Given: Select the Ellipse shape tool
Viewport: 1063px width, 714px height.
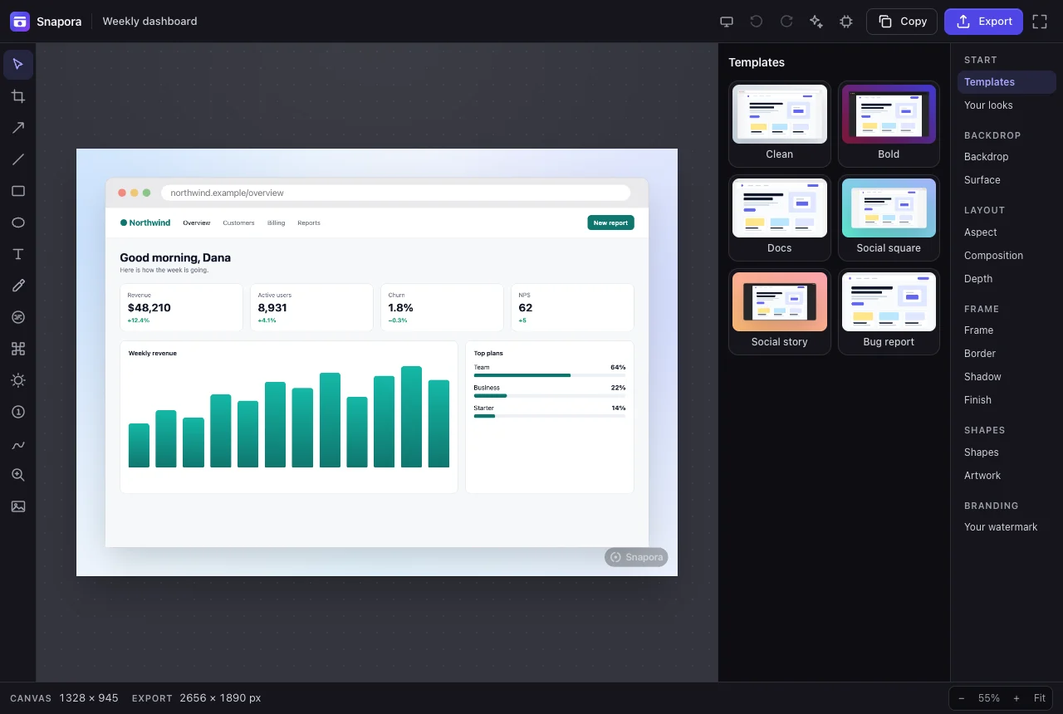Looking at the screenshot, I should click(18, 223).
